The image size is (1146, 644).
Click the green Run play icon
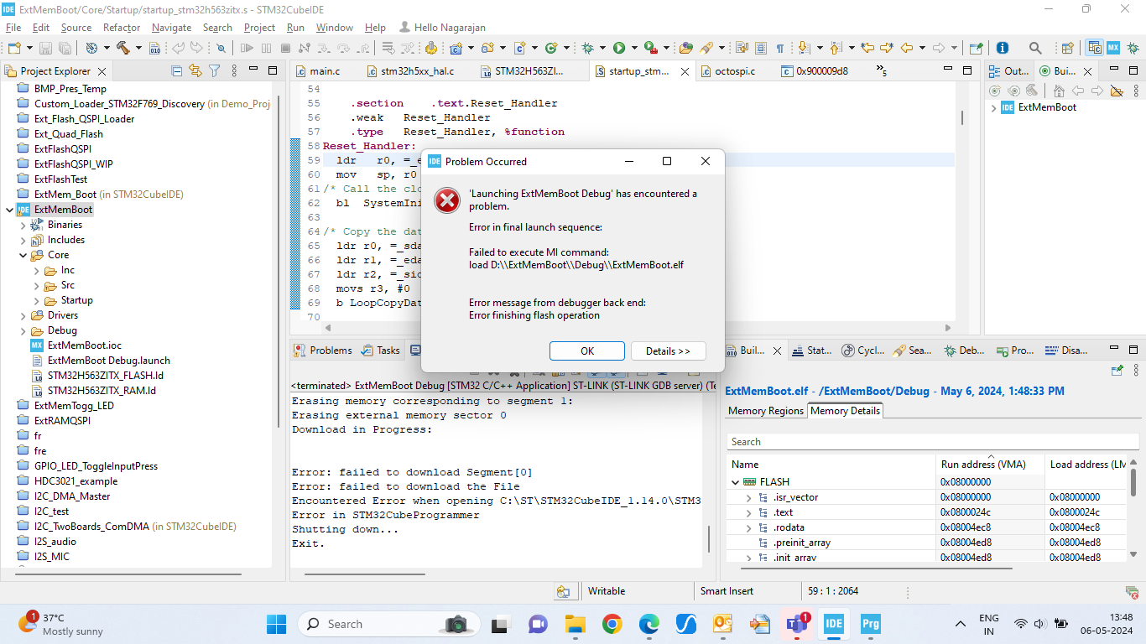click(x=619, y=48)
